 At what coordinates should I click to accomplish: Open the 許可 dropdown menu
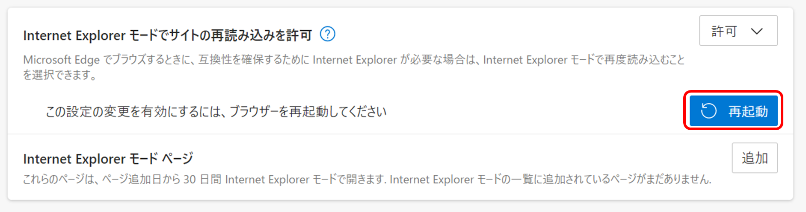(738, 31)
